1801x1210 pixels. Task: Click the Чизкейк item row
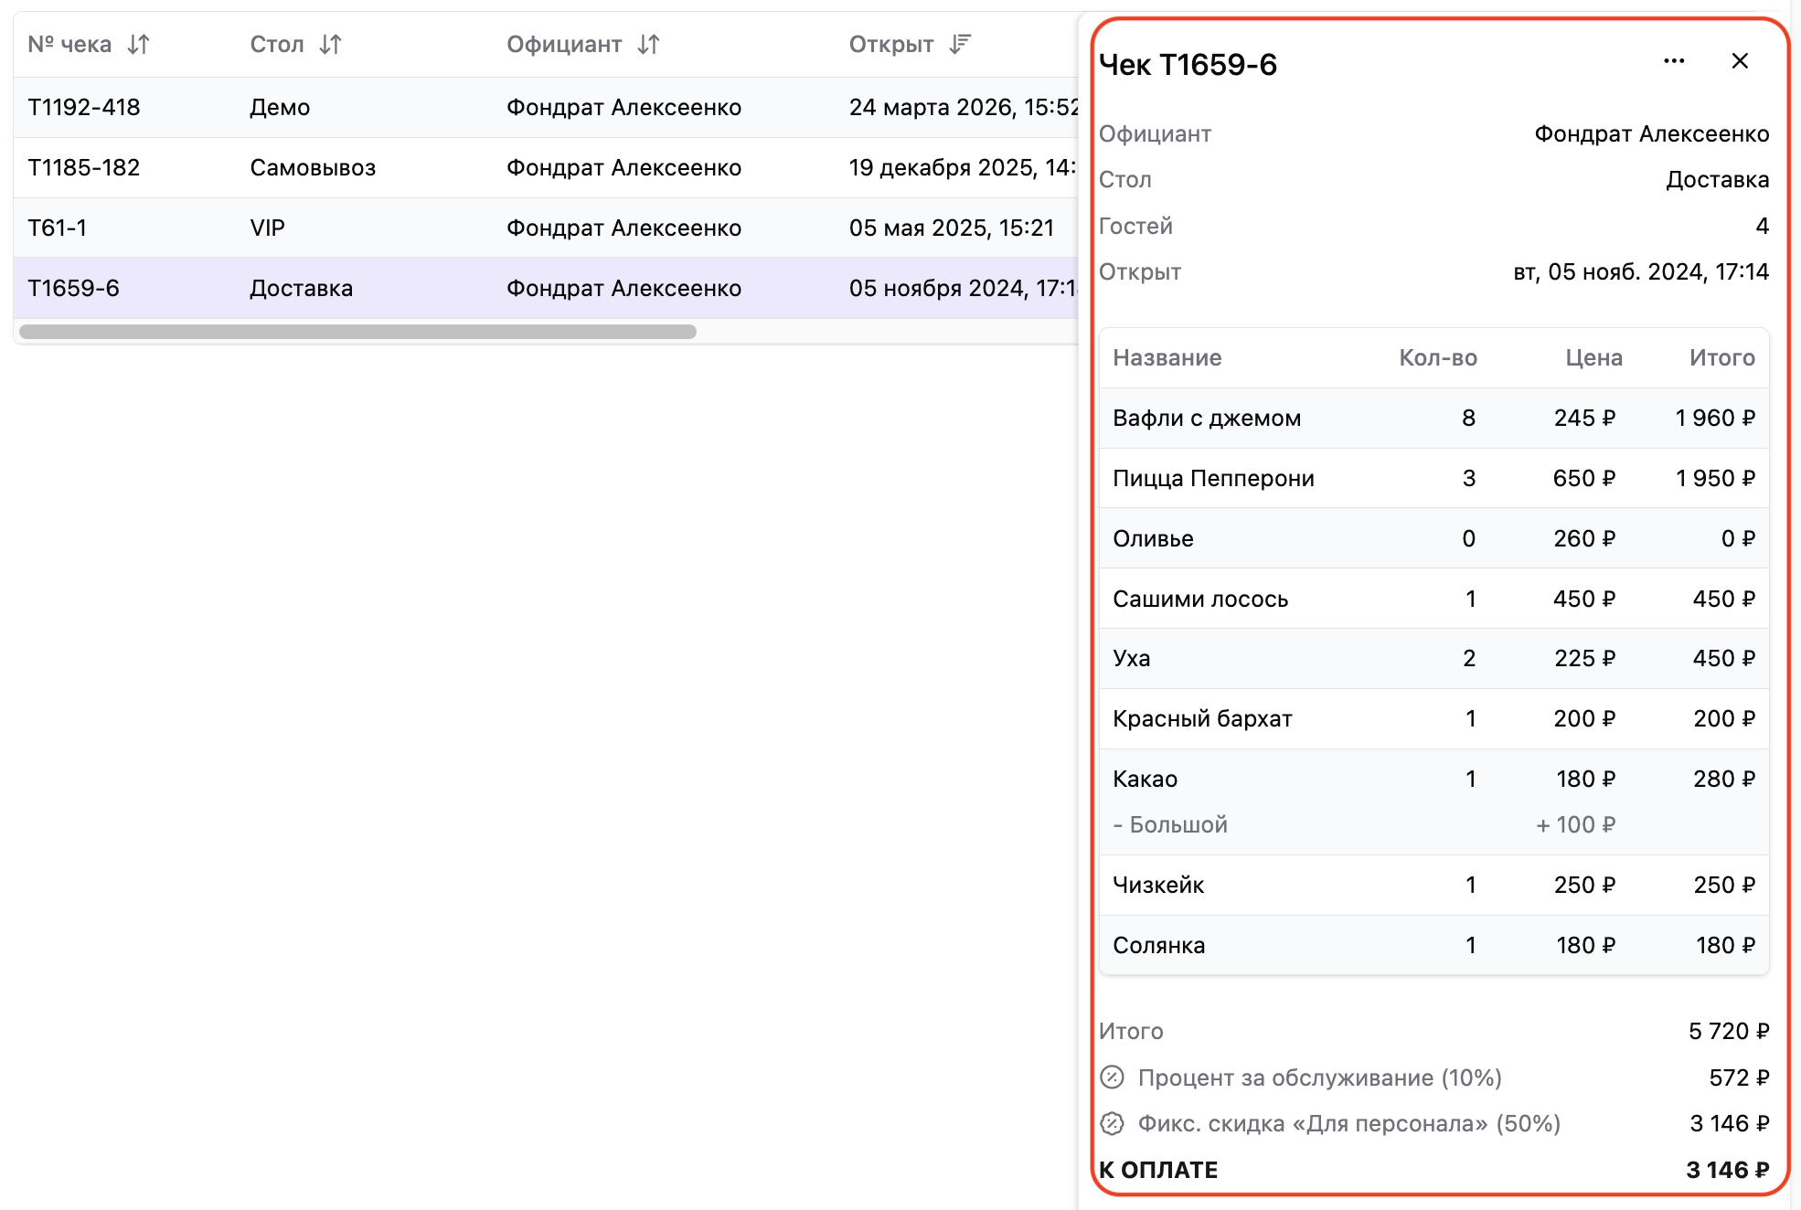(1433, 885)
